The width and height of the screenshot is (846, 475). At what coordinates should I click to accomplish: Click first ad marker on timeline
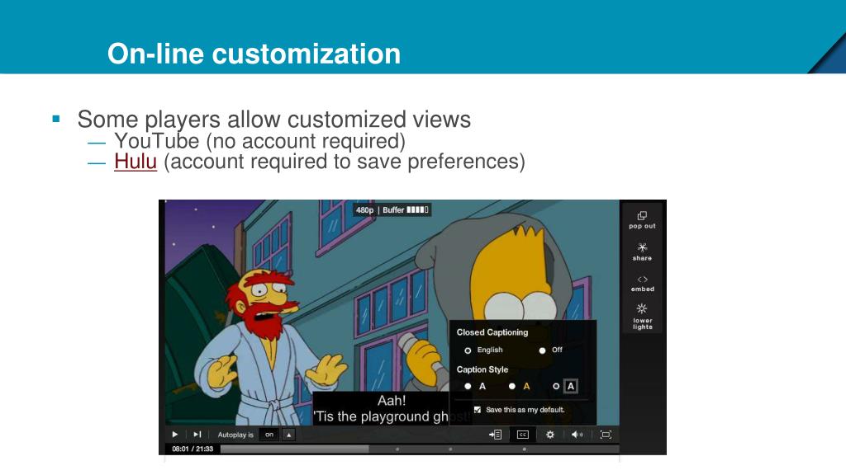click(397, 449)
